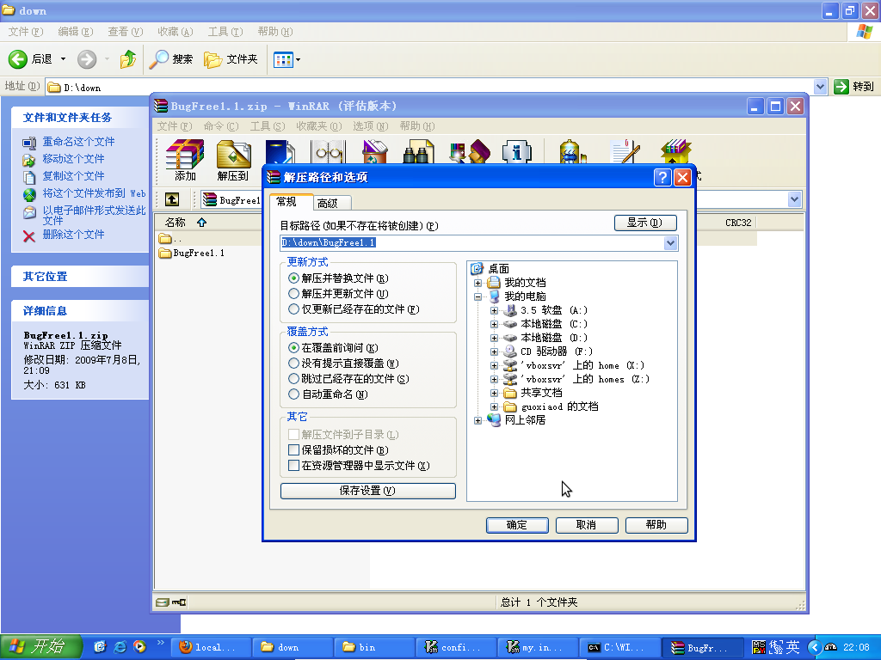Expand the 我的文档 tree node
Screen dimensions: 881x660
(x=477, y=283)
